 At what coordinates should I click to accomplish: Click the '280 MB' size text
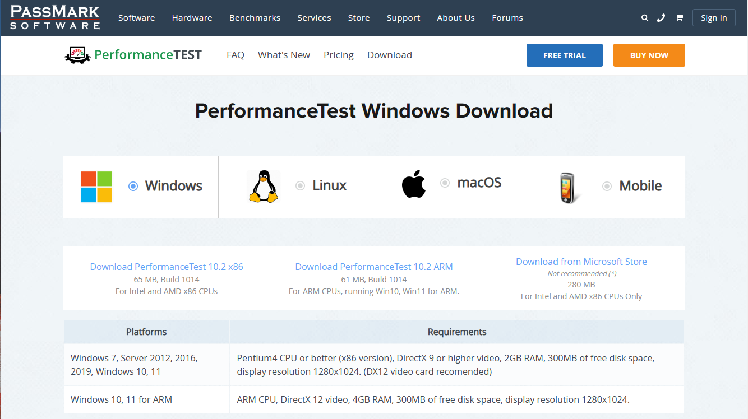[x=581, y=285]
